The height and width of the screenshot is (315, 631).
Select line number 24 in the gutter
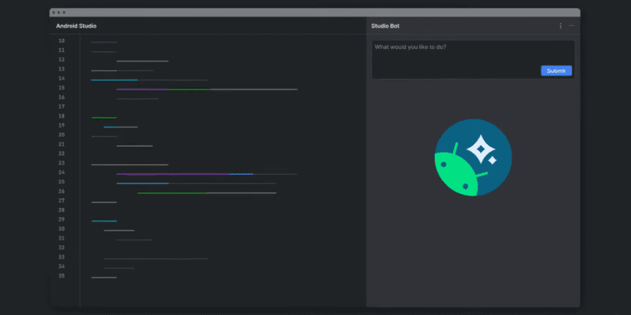point(61,172)
